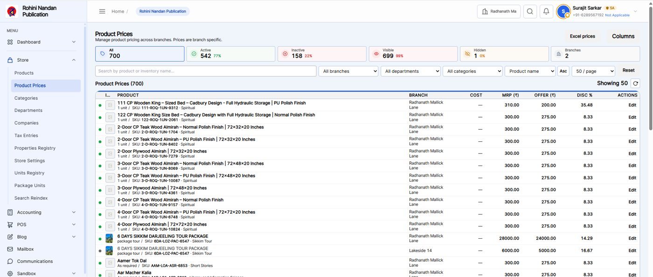
Task: Filter by Visible products card
Action: pyautogui.click(x=413, y=54)
